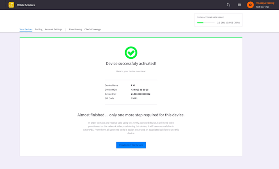279x169 pixels.
Task: Click the total account data usage bar
Action: pyautogui.click(x=206, y=22)
